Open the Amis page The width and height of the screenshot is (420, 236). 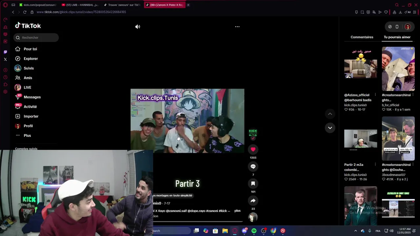28,78
